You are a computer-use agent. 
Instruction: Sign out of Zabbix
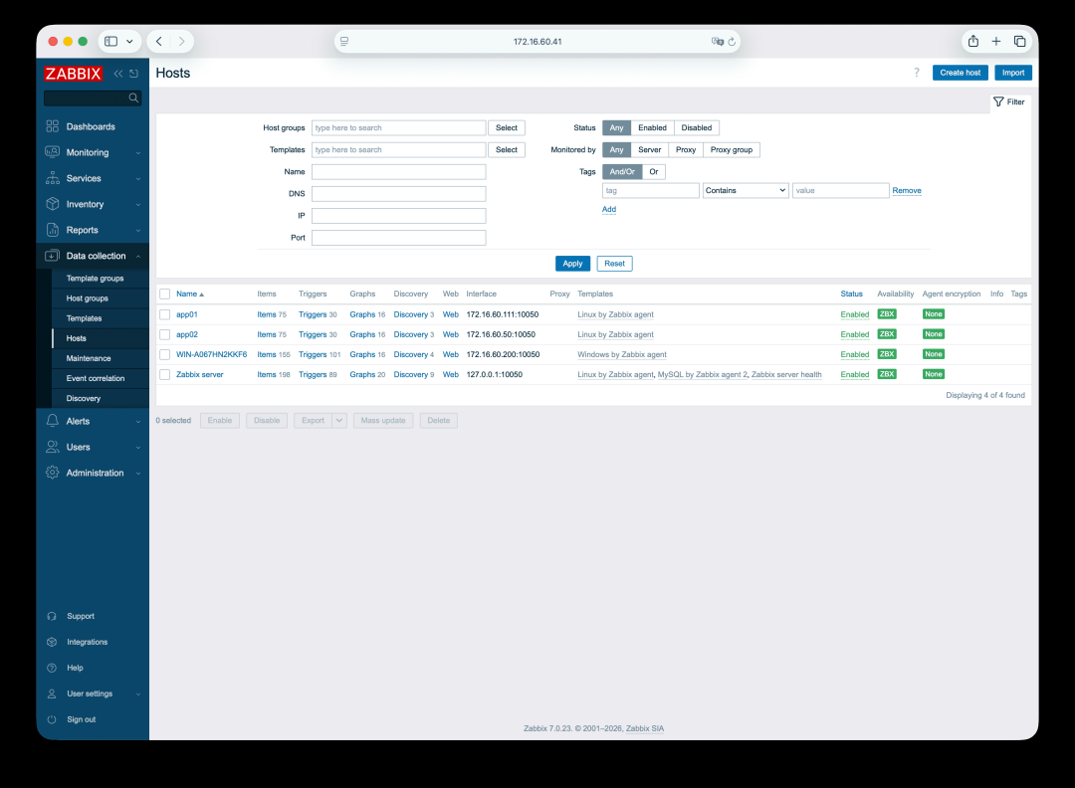[81, 719]
